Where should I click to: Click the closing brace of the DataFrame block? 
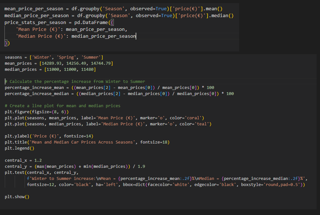point(6,43)
